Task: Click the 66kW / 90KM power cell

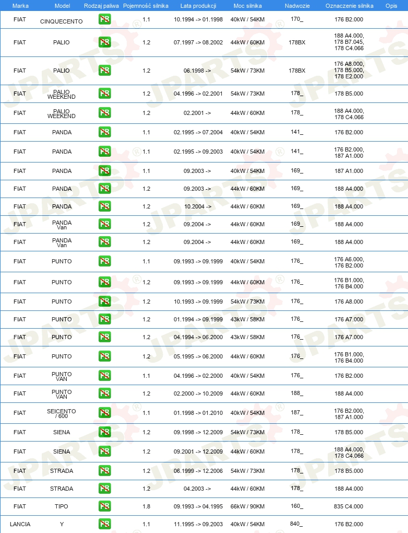Action: 247,506
